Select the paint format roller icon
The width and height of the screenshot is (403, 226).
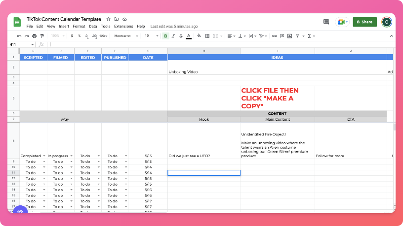point(42,36)
